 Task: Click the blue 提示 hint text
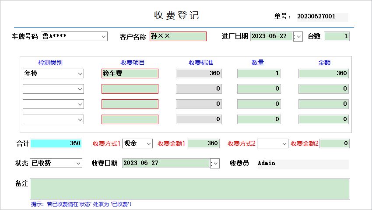click(x=81, y=204)
